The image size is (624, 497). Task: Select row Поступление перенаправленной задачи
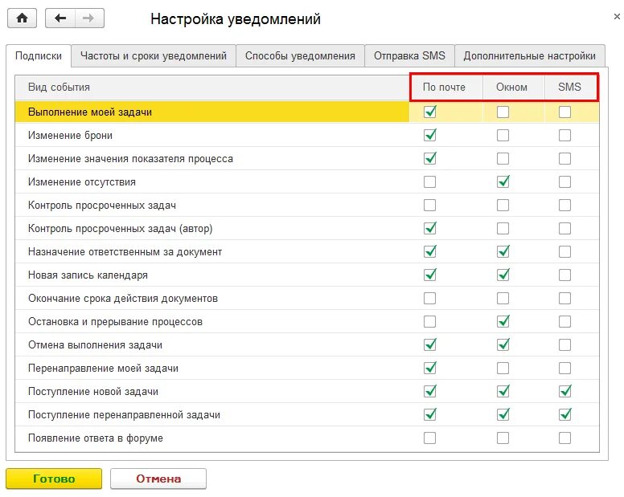tap(307, 415)
